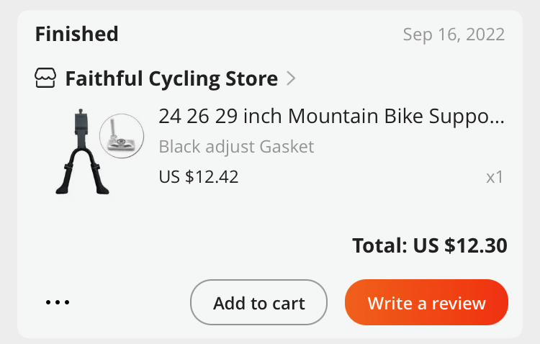Viewport: 540px width, 344px height.
Task: Click the Finished order status label
Action: point(76,34)
